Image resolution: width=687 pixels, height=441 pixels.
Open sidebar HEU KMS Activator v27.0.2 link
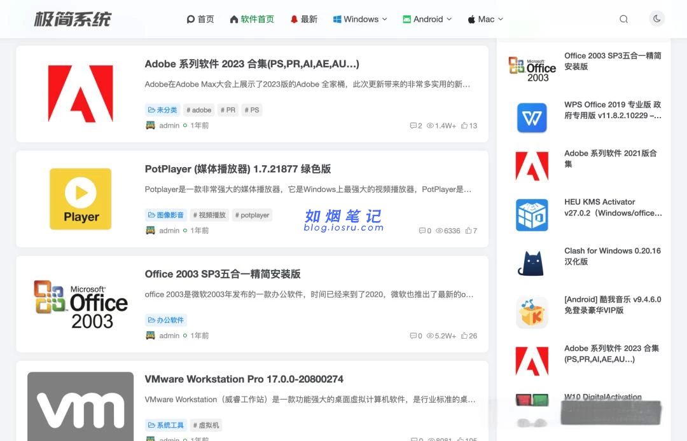613,207
